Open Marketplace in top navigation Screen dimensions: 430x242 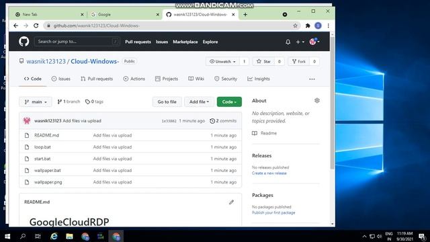185,42
